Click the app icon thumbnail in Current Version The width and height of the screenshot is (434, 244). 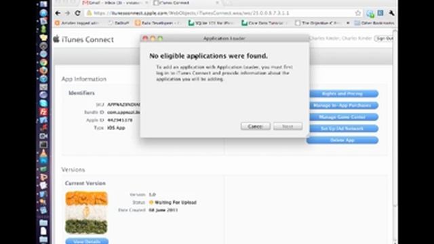[x=86, y=212]
